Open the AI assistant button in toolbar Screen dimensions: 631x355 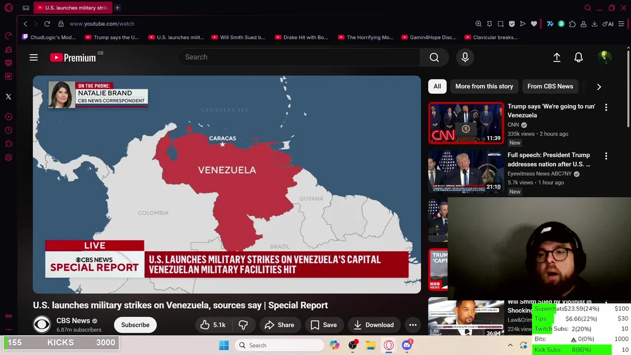tap(608, 24)
